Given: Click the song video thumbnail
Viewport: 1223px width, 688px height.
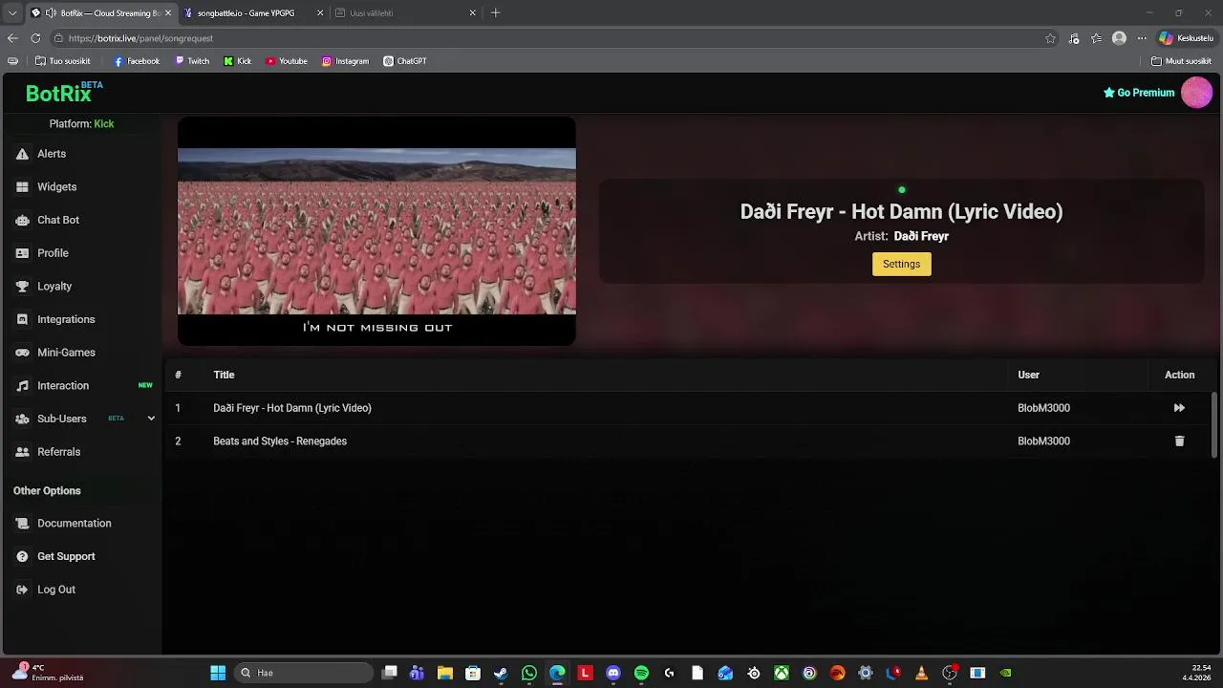Looking at the screenshot, I should point(376,231).
